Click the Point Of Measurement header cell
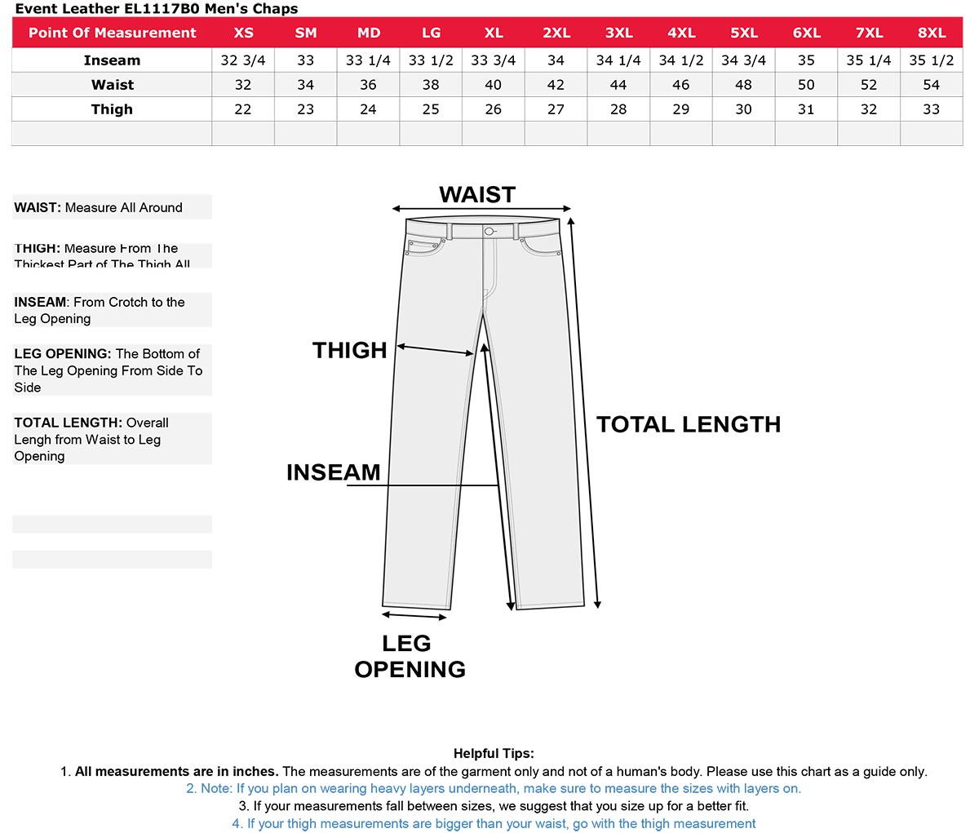The width and height of the screenshot is (979, 833). click(x=112, y=33)
